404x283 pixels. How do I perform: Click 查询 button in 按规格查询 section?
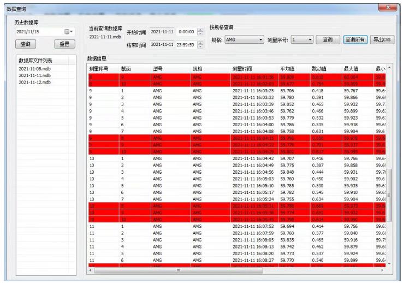[x=328, y=40]
